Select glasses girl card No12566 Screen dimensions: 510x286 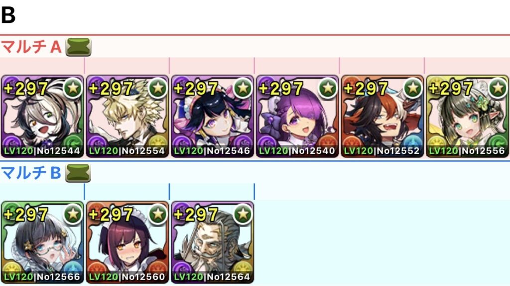(x=42, y=242)
